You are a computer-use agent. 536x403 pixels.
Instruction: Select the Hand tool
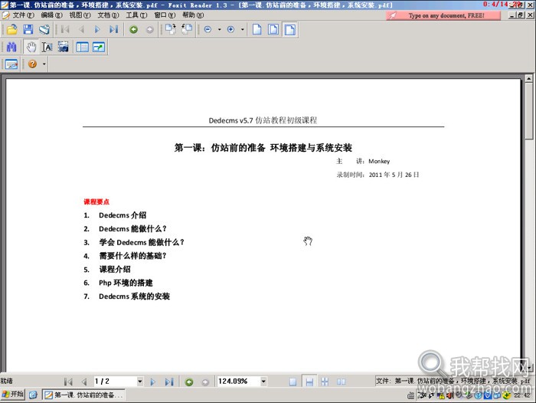point(31,47)
